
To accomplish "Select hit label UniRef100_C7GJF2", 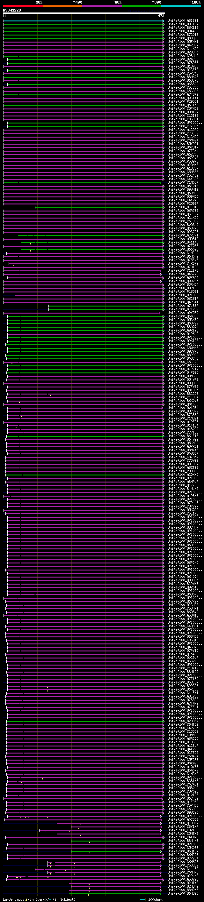I will (x=183, y=133).
